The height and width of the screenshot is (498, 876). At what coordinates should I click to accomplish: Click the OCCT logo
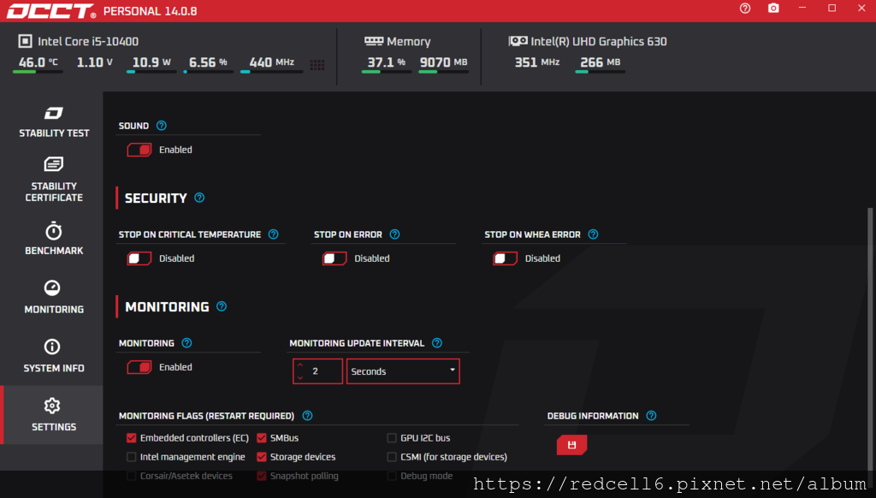tap(50, 11)
